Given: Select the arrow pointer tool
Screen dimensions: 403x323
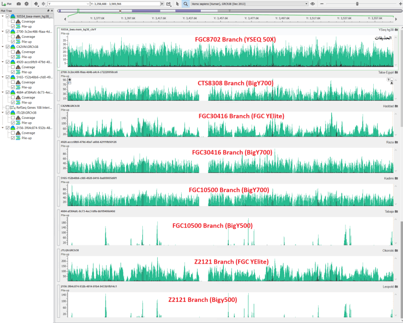Looking at the screenshot, I should [x=177, y=3].
